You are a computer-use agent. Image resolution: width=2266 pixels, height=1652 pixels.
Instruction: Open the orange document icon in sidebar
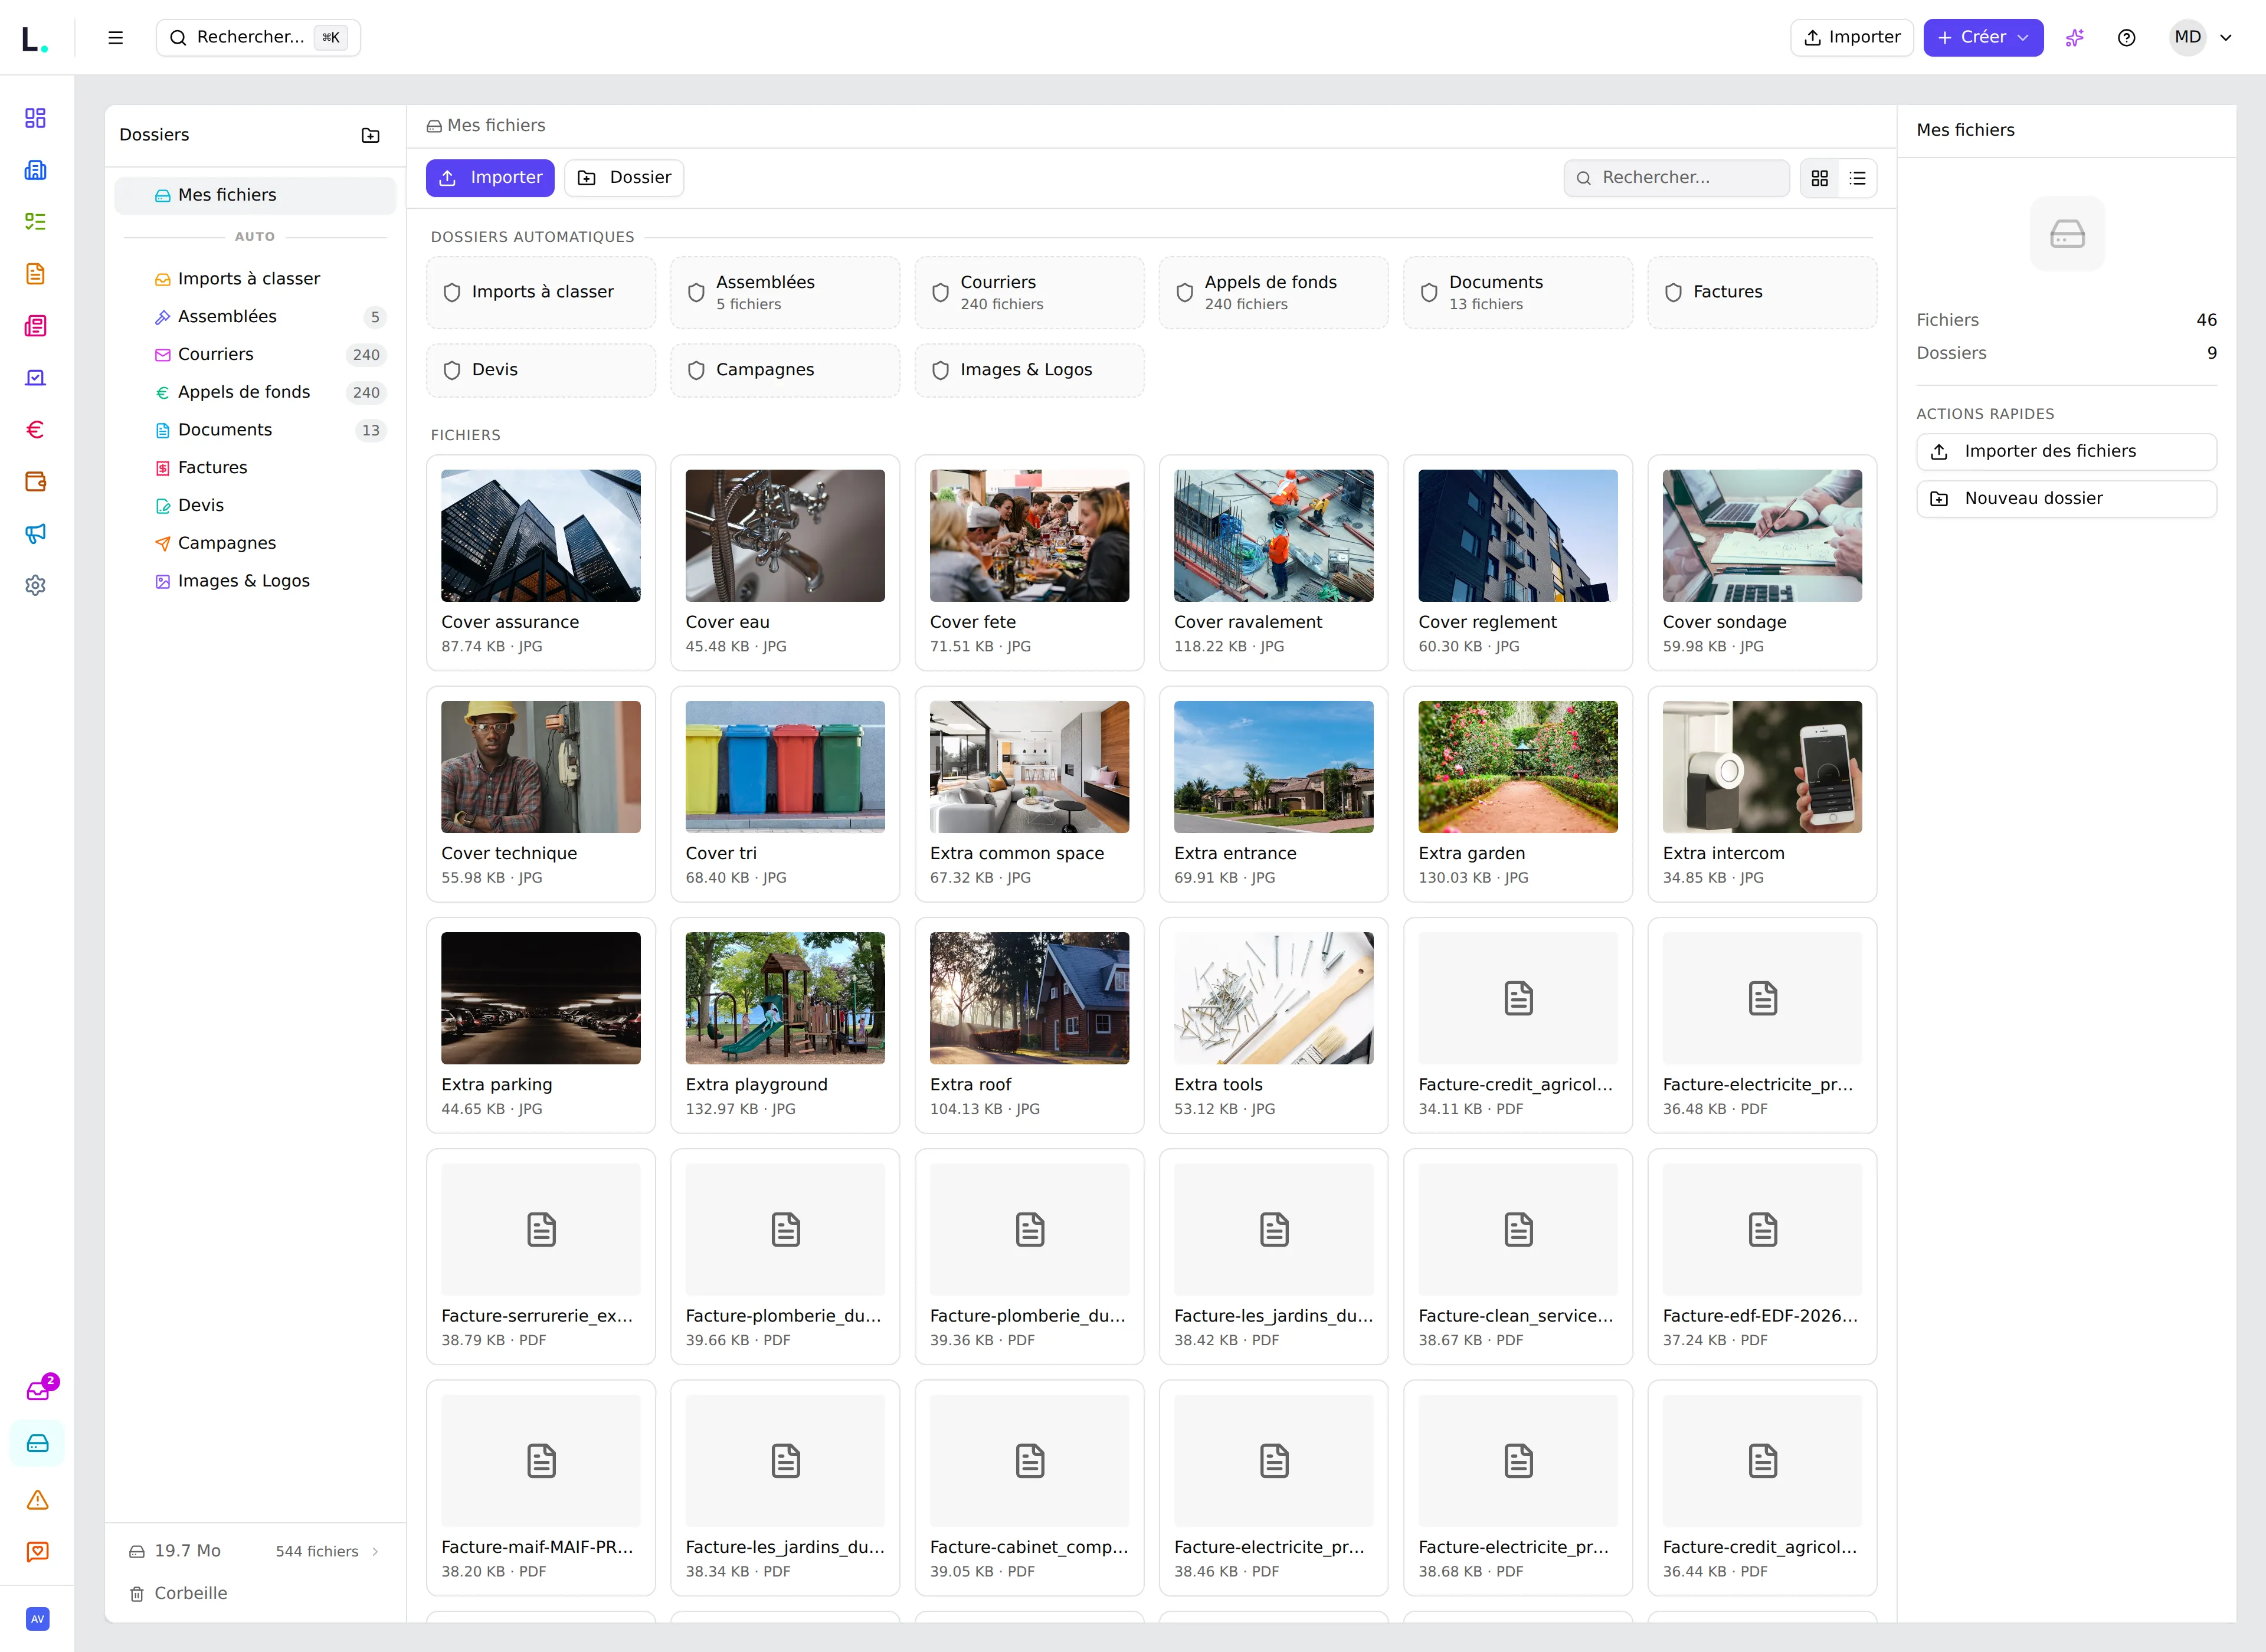[36, 274]
